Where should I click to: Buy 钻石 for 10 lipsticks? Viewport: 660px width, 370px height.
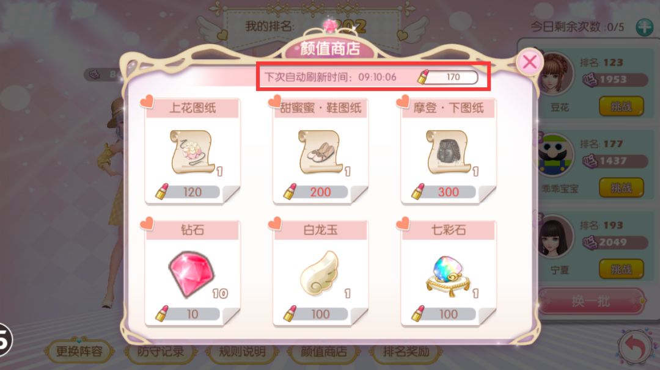tap(188, 314)
